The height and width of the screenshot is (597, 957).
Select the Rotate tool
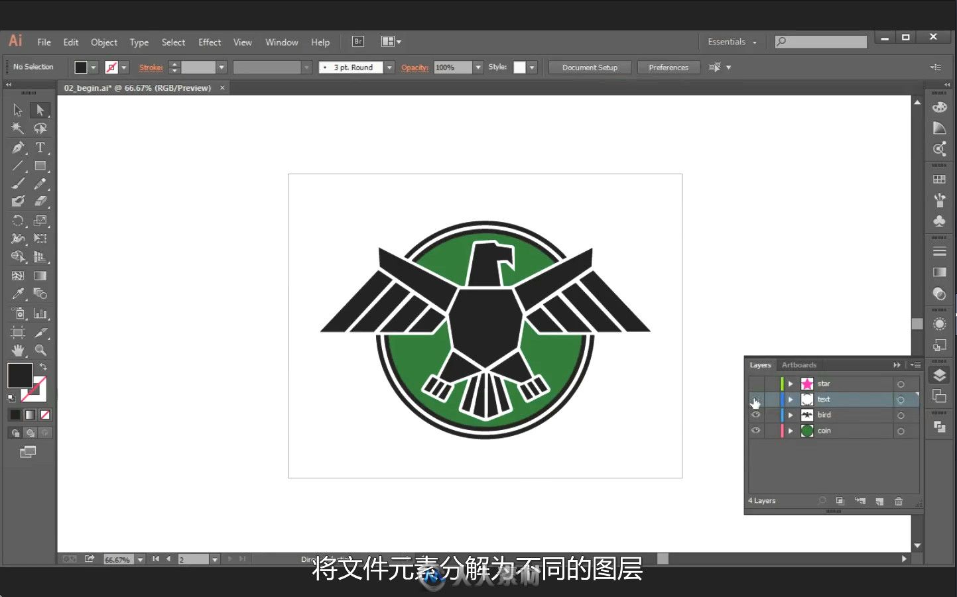point(18,221)
